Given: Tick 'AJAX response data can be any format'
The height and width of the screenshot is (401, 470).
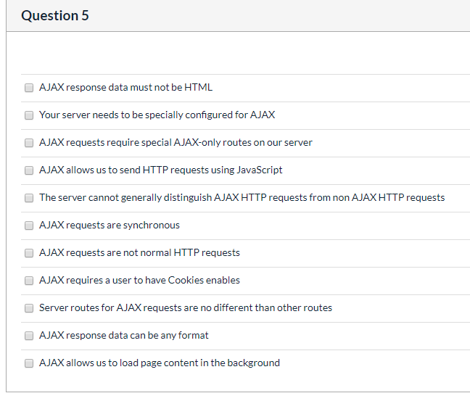Looking at the screenshot, I should tap(29, 336).
